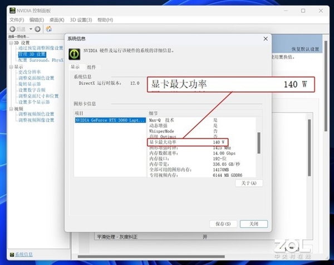
Task: Click the 内存接口 row
Action: [202, 158]
